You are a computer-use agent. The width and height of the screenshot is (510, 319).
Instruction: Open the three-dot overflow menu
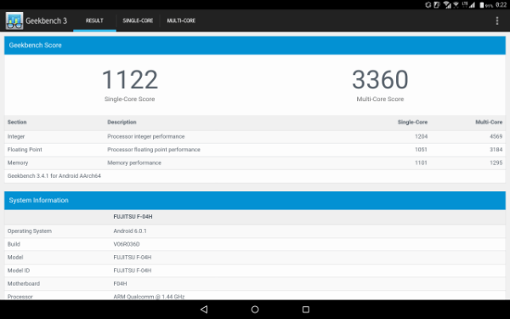pos(497,20)
